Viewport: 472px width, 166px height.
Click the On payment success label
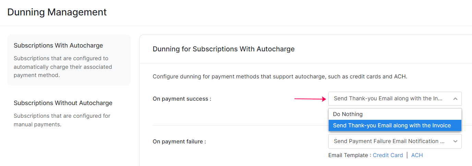182,99
